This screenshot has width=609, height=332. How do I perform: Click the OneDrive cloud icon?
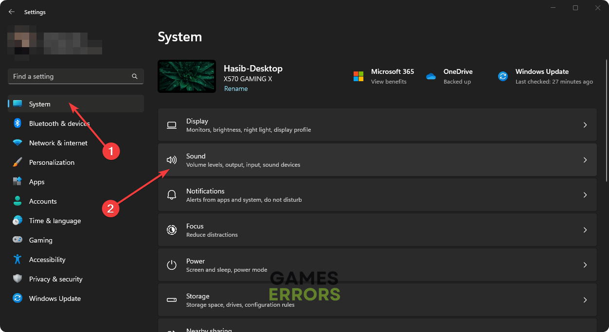[430, 76]
